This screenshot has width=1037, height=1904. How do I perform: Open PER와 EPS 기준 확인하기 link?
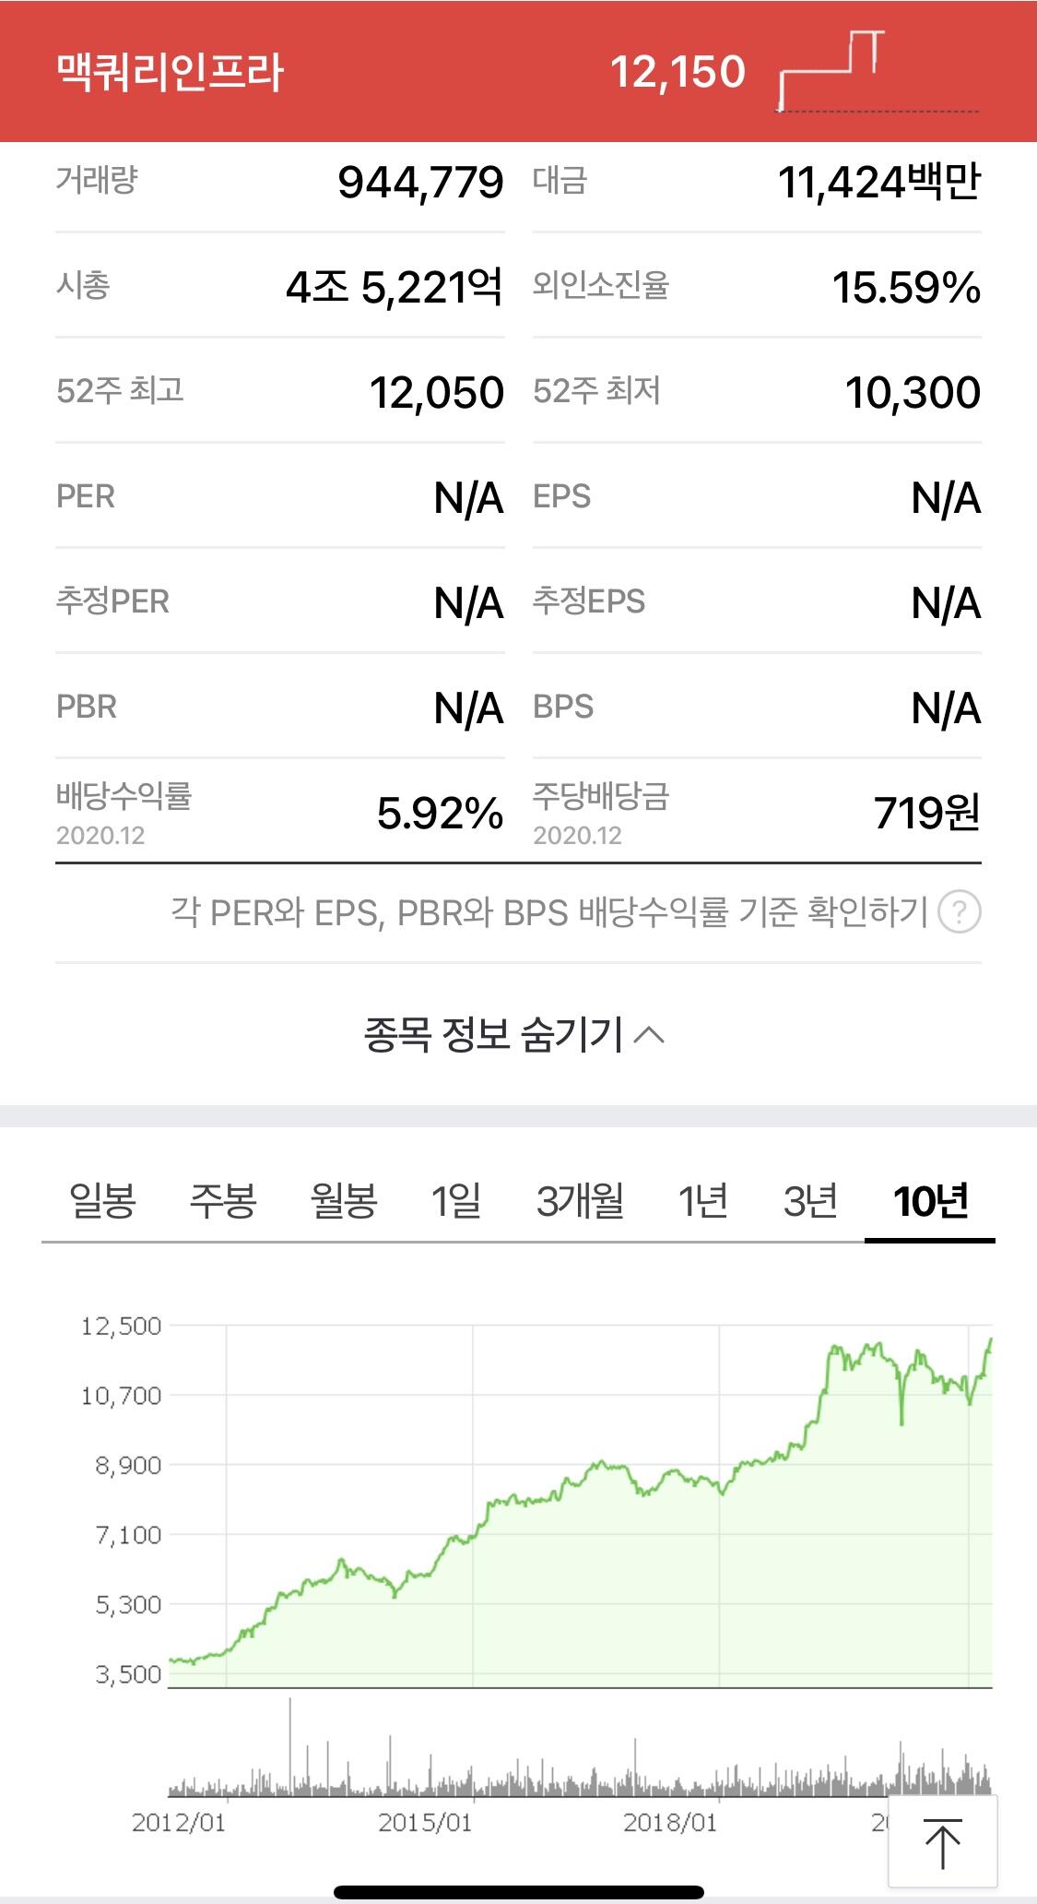tap(549, 912)
